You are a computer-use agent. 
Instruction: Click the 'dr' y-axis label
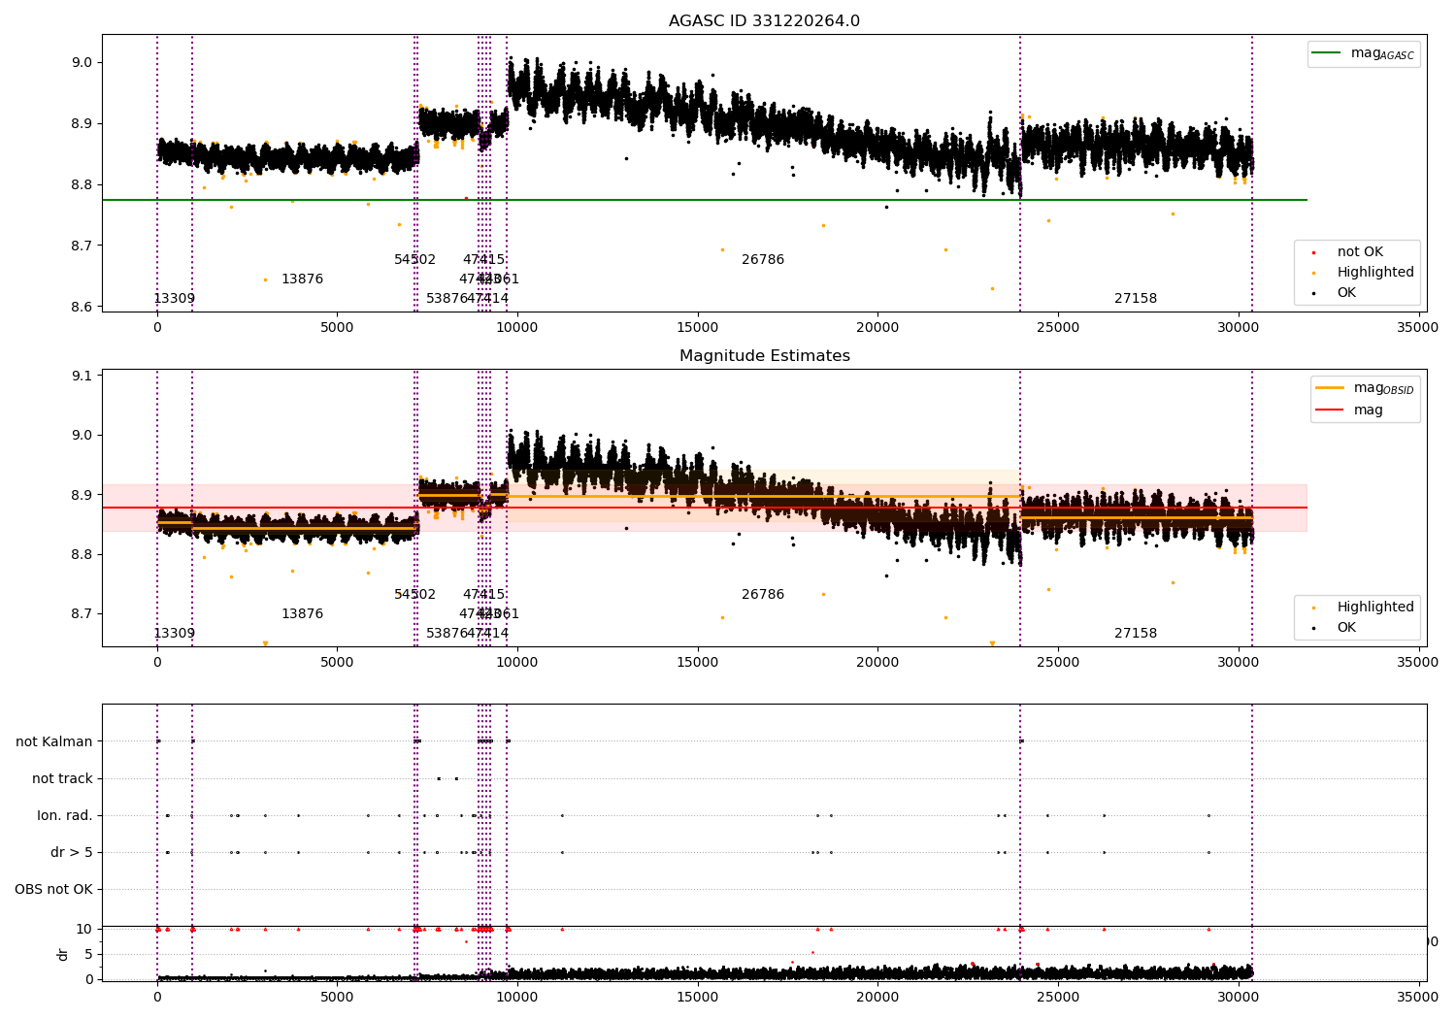pyautogui.click(x=63, y=954)
